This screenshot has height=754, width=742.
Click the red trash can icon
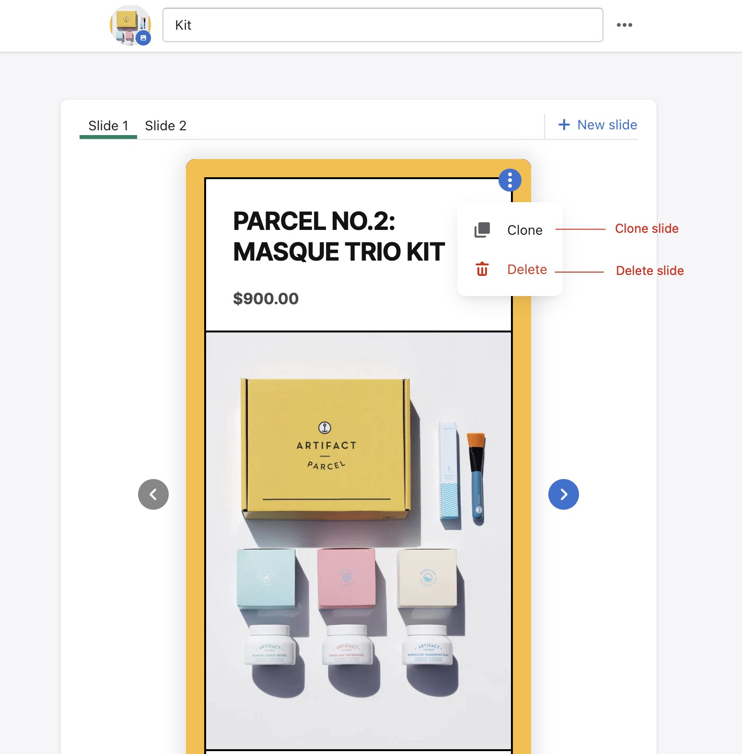[x=482, y=269]
